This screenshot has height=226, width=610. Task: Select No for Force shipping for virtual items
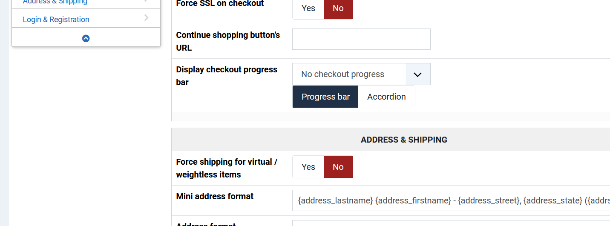pos(338,167)
